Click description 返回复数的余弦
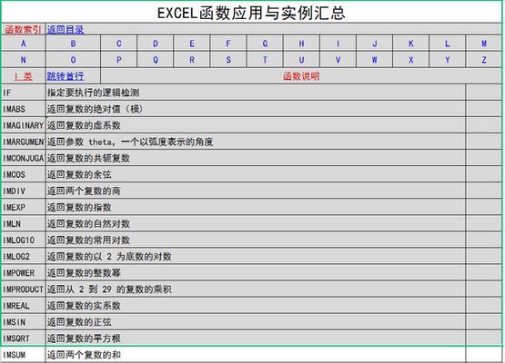Viewport: 505px width, 363px height. 79,175
